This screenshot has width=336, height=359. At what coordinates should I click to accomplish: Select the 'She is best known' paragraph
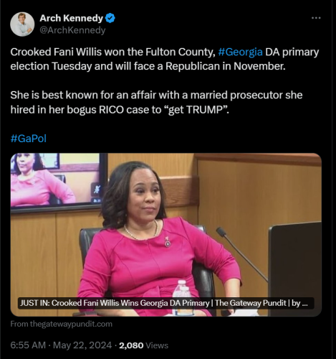(x=156, y=103)
